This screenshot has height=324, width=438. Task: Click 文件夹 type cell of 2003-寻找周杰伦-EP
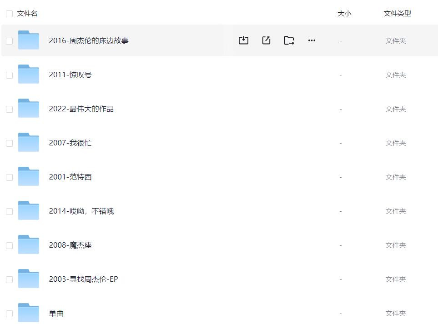tap(396, 279)
